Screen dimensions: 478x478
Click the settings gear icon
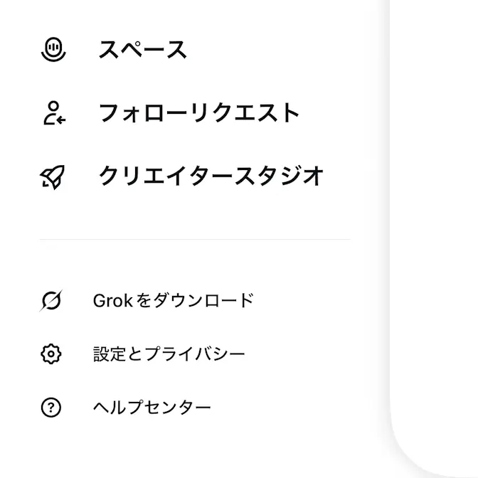pos(51,354)
